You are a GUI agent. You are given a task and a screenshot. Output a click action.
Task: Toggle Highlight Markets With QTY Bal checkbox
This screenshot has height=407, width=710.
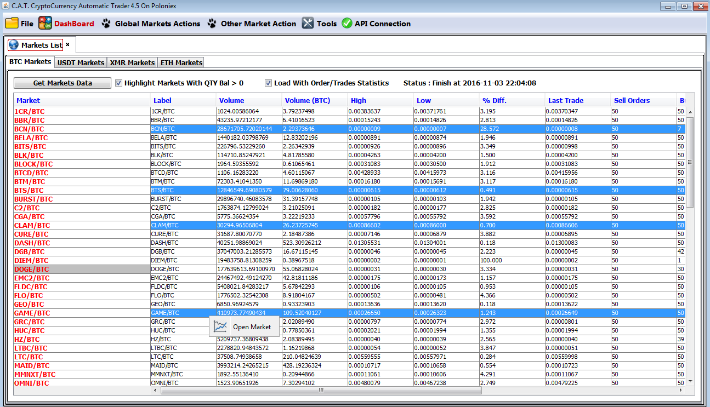tap(119, 83)
